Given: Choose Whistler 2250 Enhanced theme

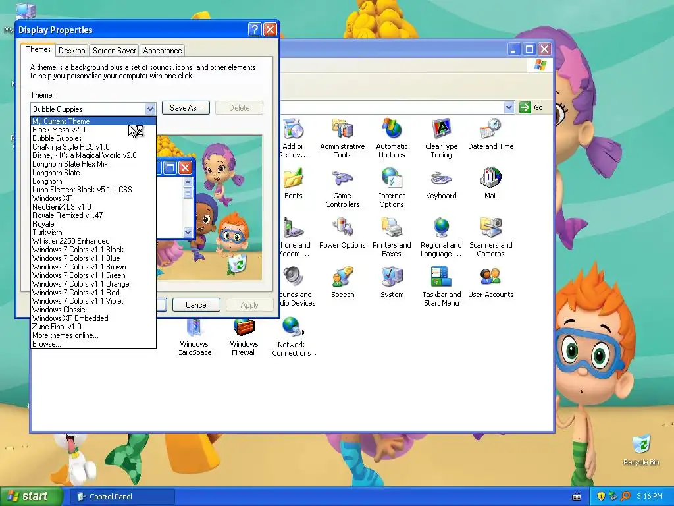Looking at the screenshot, I should 93,241.
